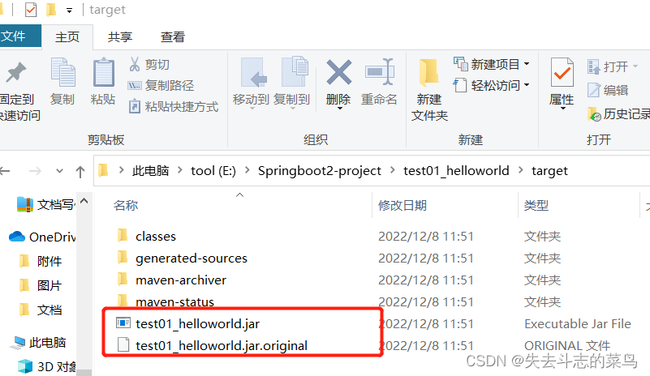Click the 文档写 item in sidebar
This screenshot has height=376, width=650.
pos(55,204)
